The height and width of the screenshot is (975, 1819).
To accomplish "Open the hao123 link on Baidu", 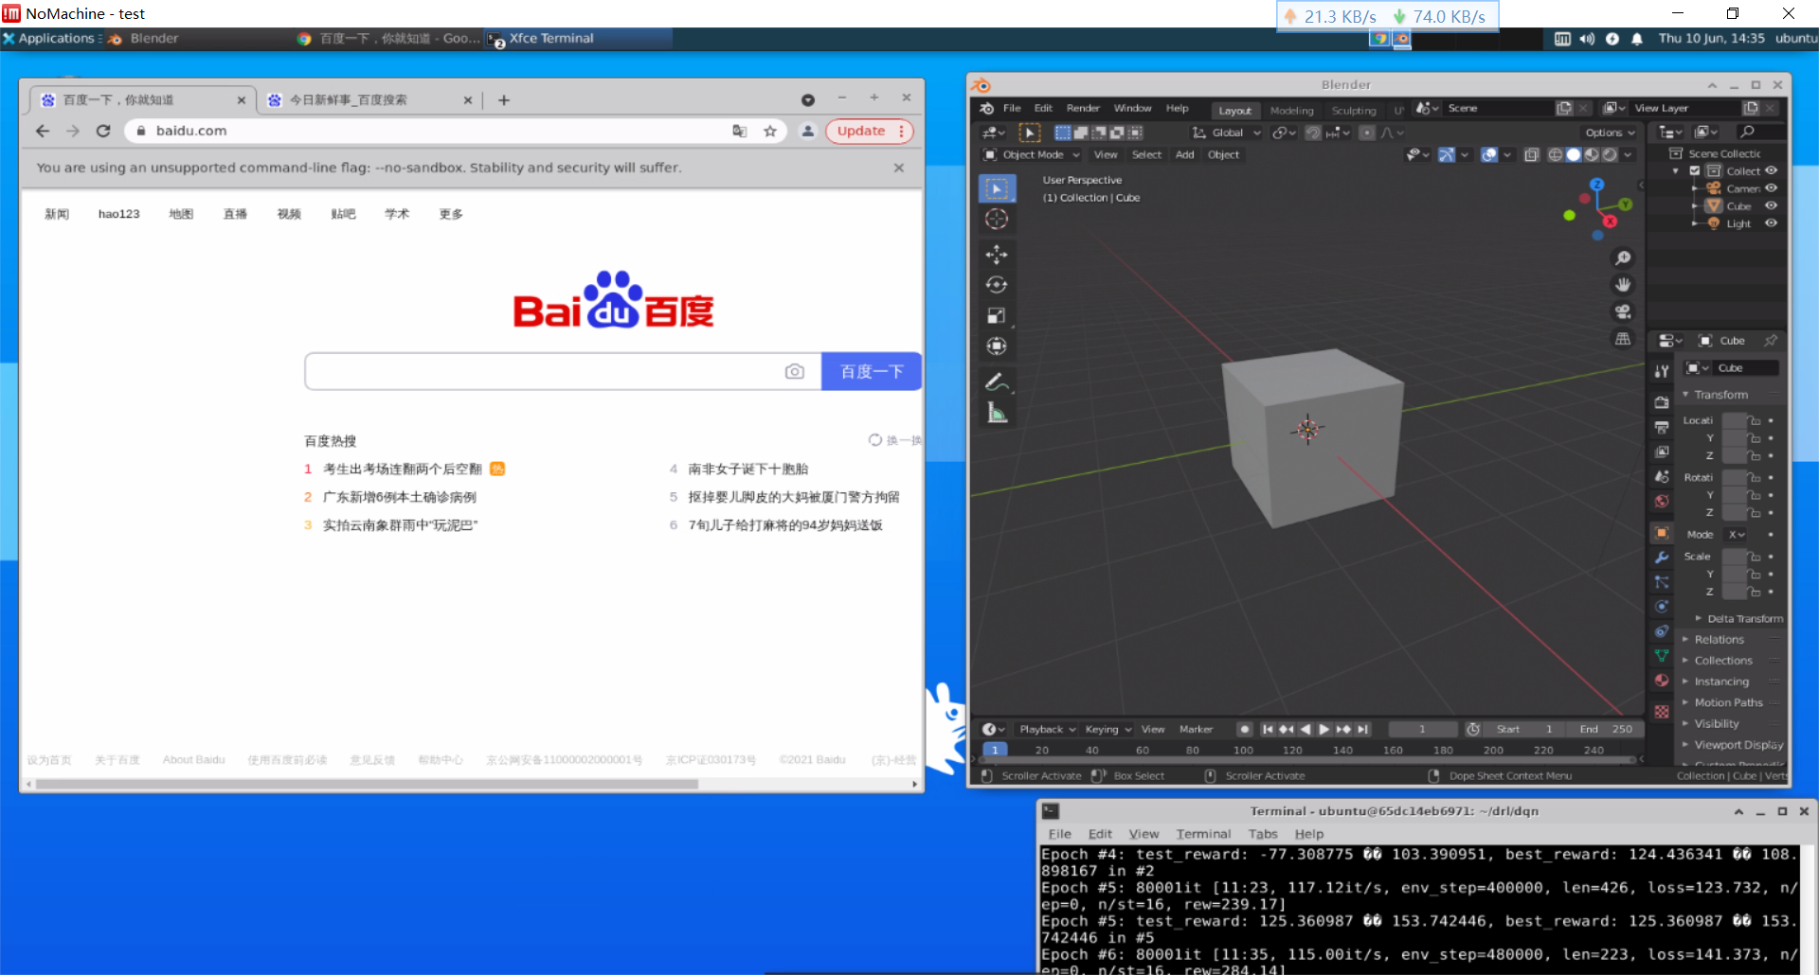I will click(118, 215).
